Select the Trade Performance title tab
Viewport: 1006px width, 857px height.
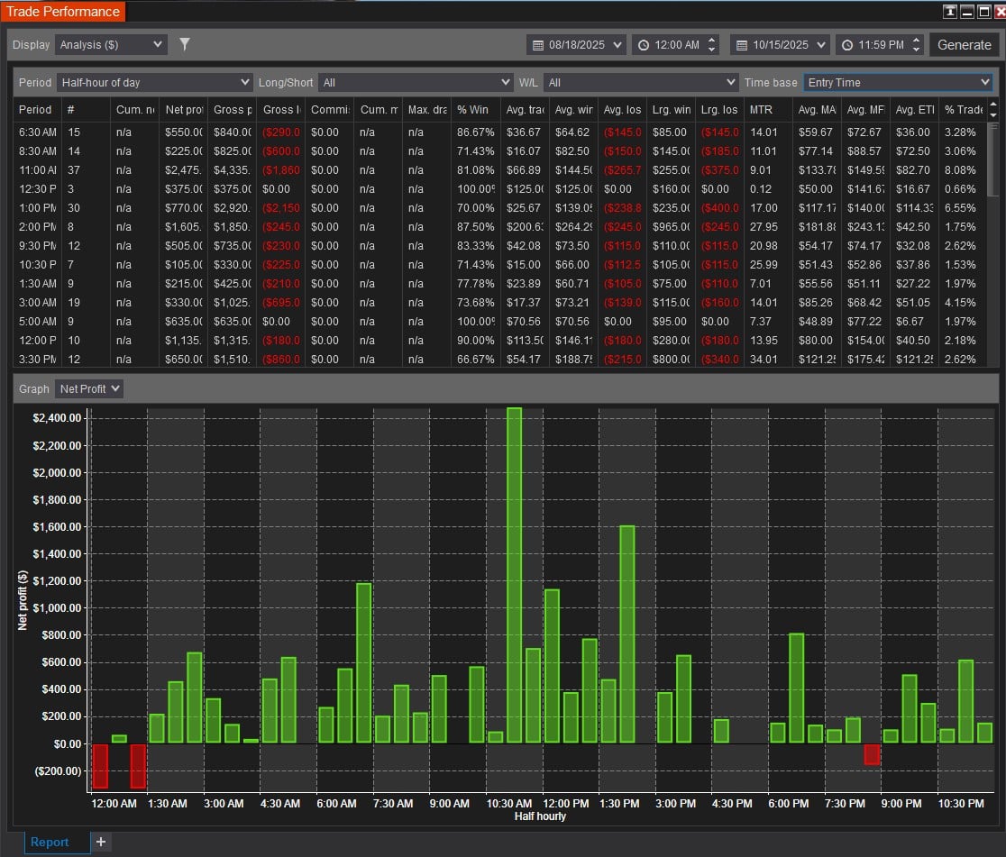[63, 12]
